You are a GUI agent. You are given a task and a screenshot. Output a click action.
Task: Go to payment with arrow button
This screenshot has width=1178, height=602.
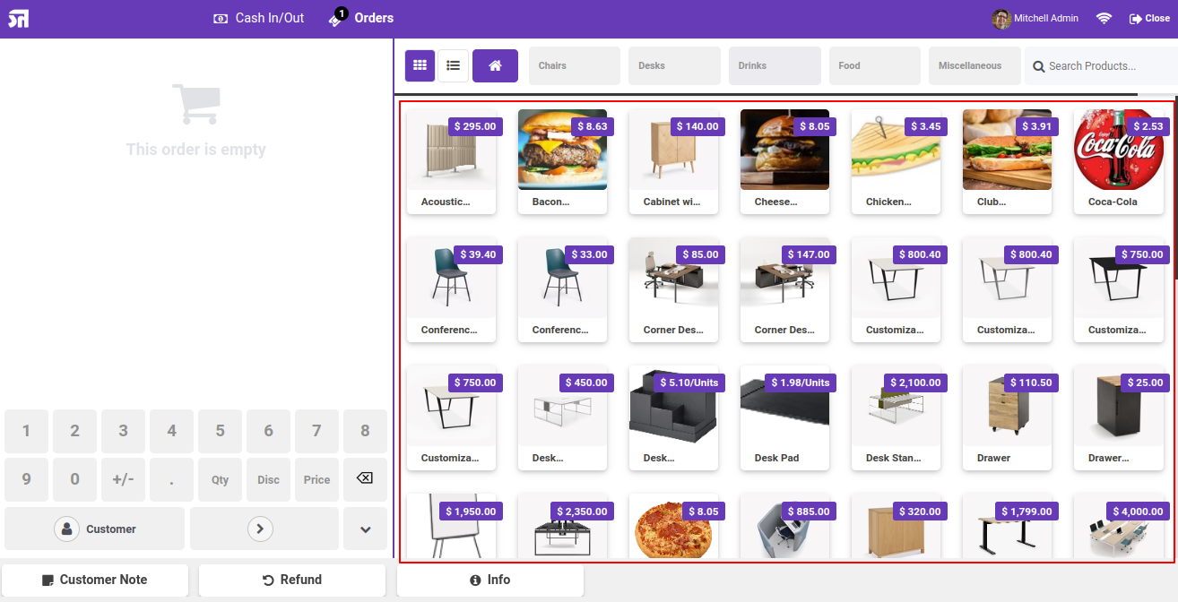pos(264,529)
